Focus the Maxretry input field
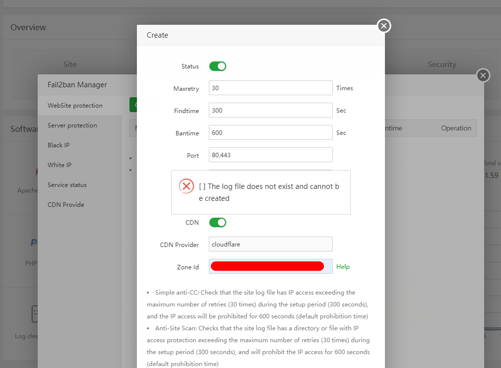Viewport: 501px width, 368px height. point(270,88)
